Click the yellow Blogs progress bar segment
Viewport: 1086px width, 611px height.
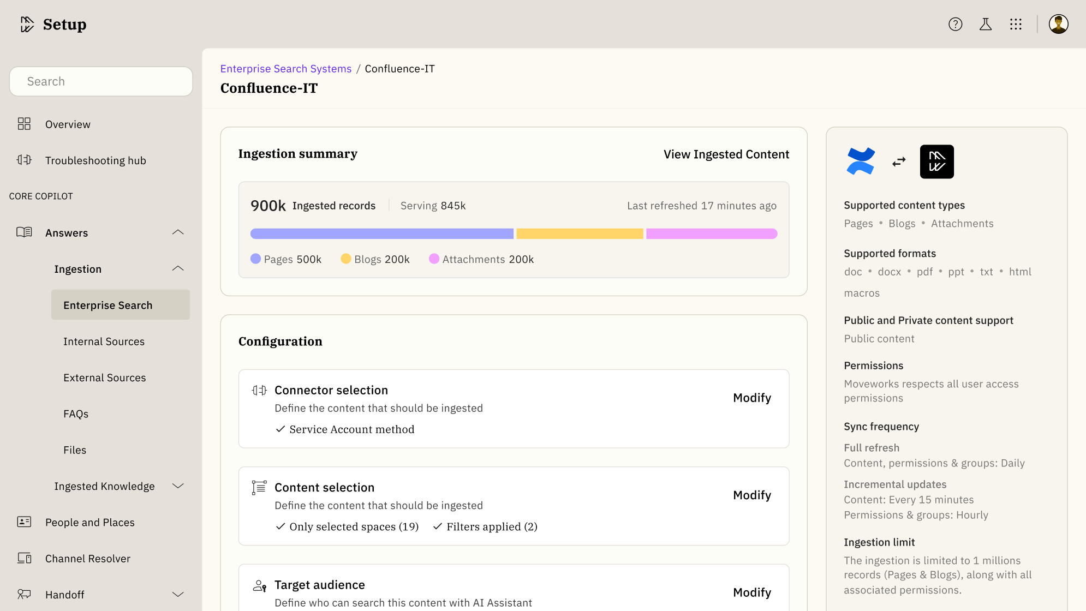click(x=580, y=234)
